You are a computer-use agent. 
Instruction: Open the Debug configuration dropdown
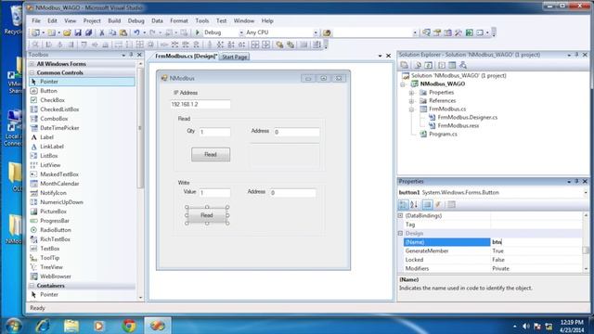click(241, 33)
